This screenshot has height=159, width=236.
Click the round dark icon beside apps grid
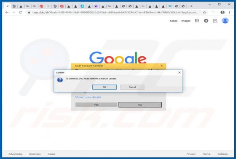coord(206,21)
